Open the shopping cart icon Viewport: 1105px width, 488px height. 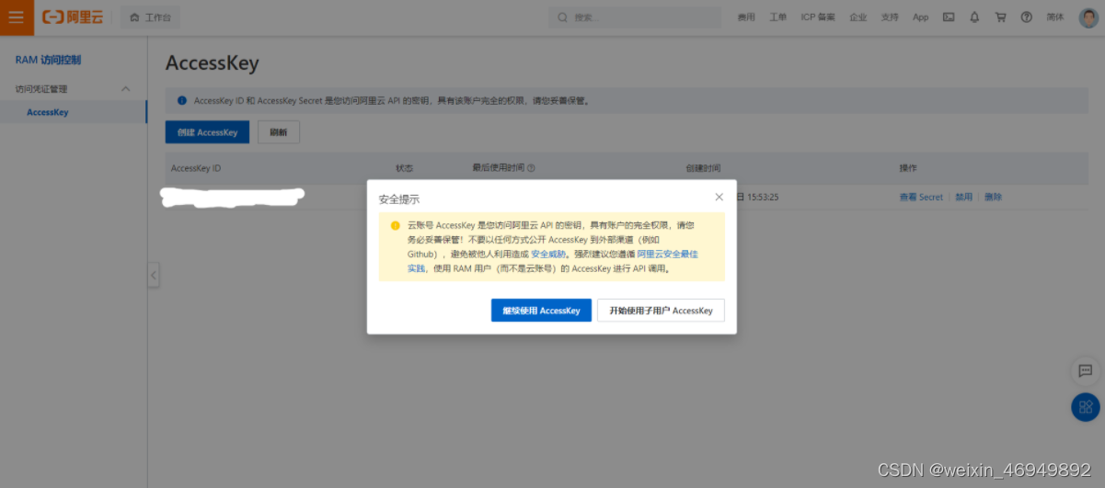1001,17
